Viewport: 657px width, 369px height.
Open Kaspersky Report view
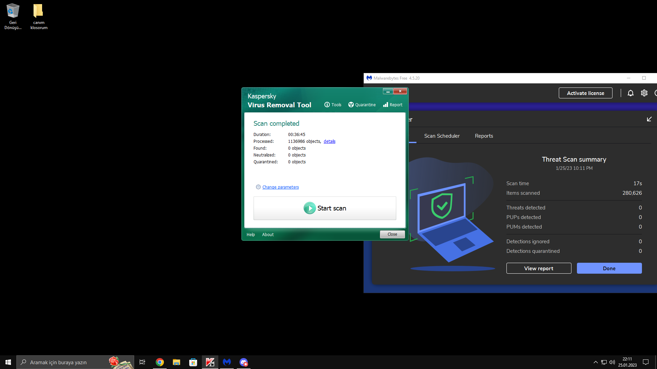392,105
